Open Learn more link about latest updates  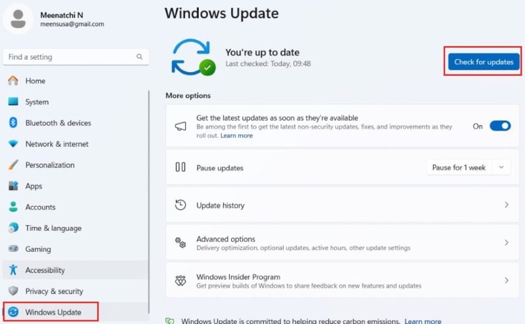236,136
